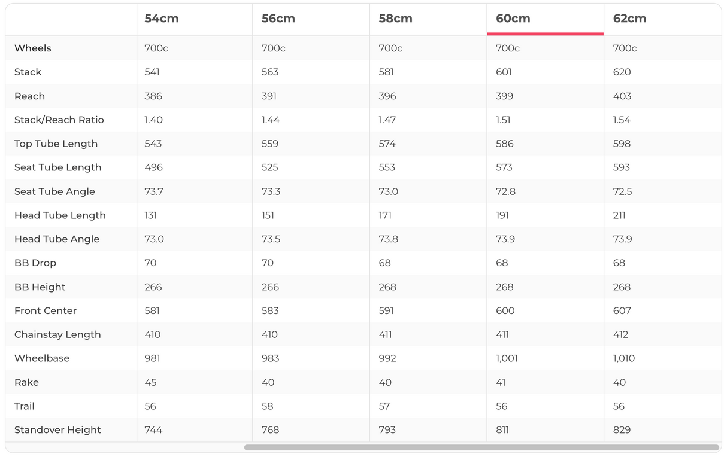Switch to the 58cm size column
727x457 pixels.
395,19
